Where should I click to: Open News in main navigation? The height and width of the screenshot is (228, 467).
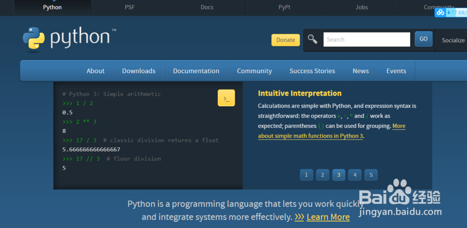coord(361,71)
